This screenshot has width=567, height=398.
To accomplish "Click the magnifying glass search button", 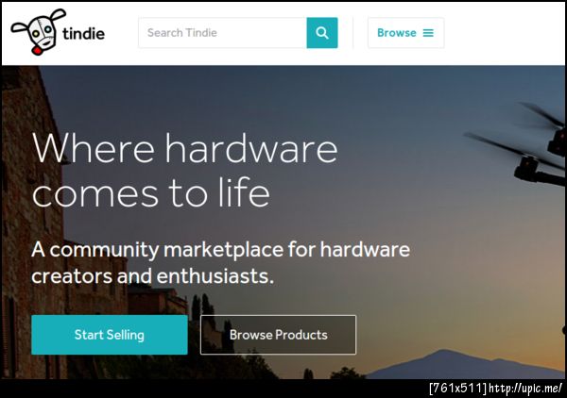I will (x=322, y=33).
